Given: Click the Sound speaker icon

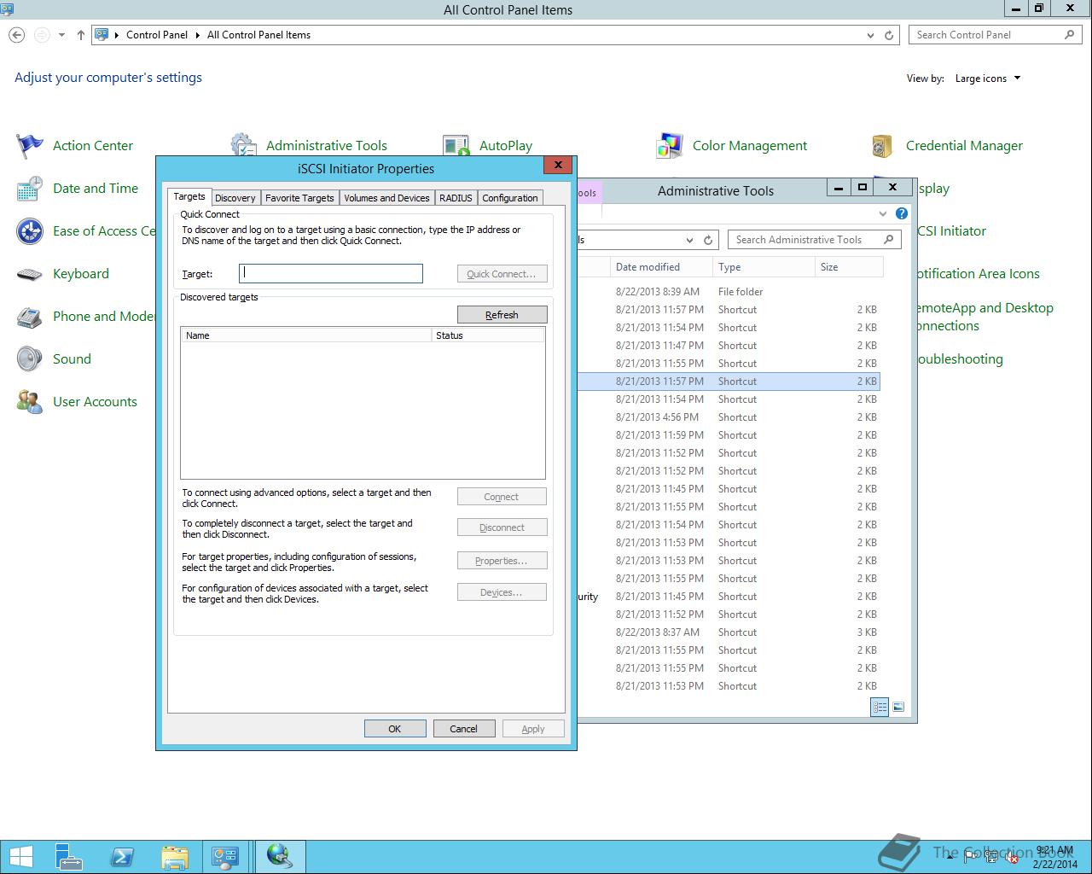Looking at the screenshot, I should (x=30, y=359).
